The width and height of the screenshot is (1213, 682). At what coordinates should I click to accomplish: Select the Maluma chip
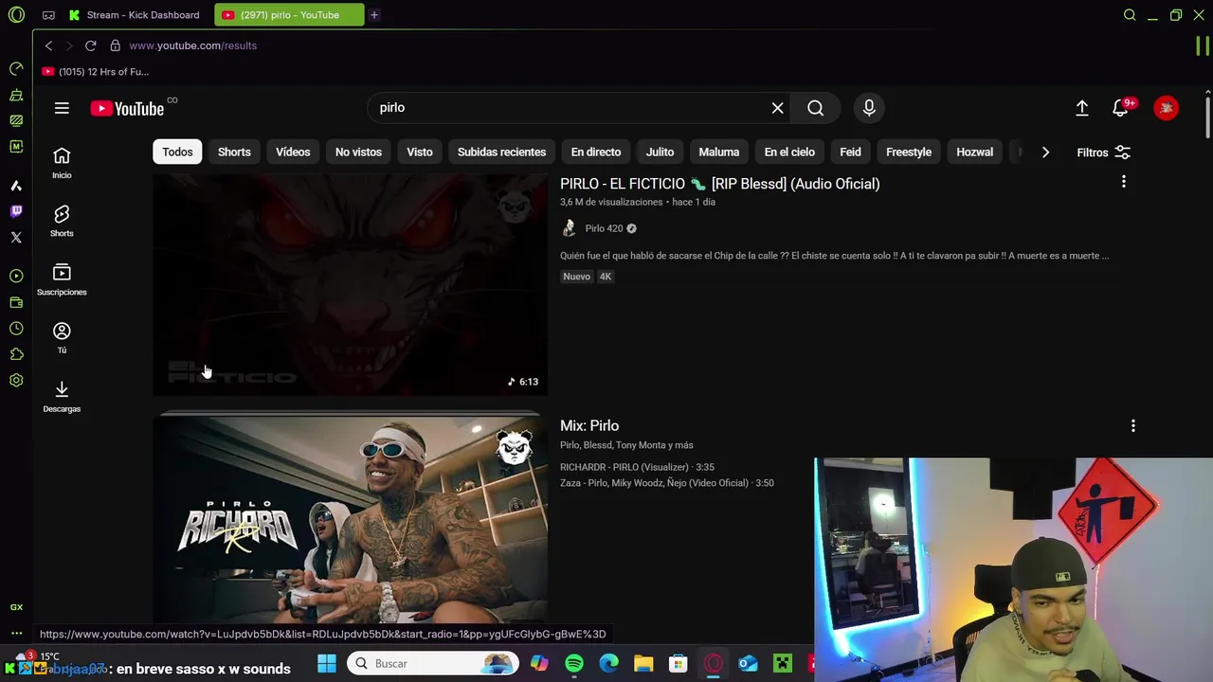719,153
